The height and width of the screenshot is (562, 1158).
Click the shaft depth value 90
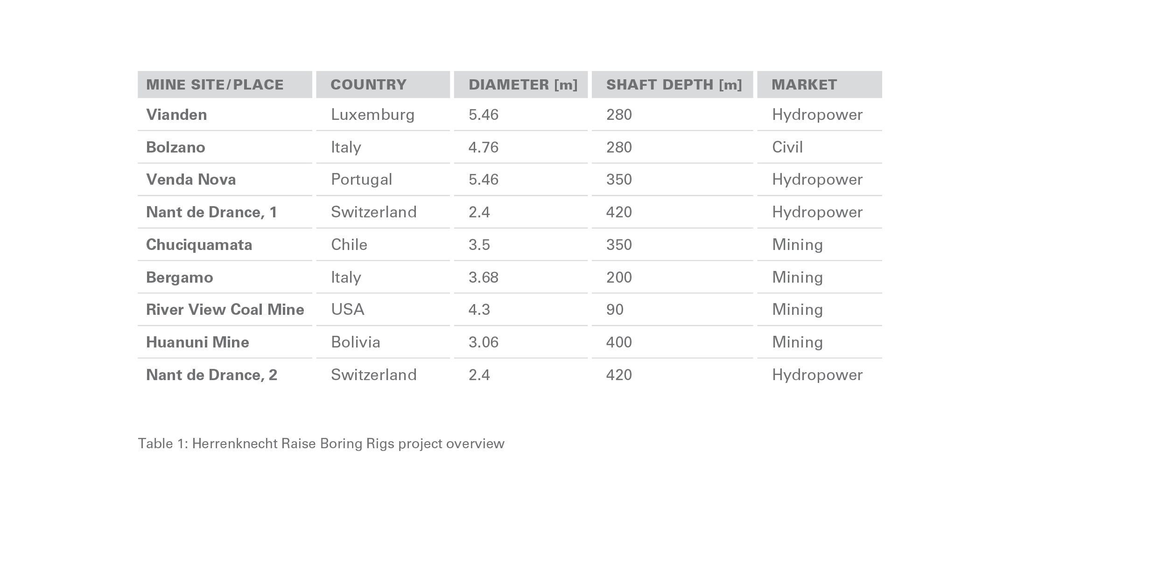pos(615,310)
